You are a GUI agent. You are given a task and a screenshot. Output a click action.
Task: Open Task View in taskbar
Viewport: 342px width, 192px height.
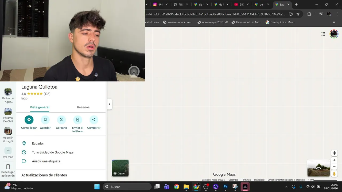[x=157, y=187]
